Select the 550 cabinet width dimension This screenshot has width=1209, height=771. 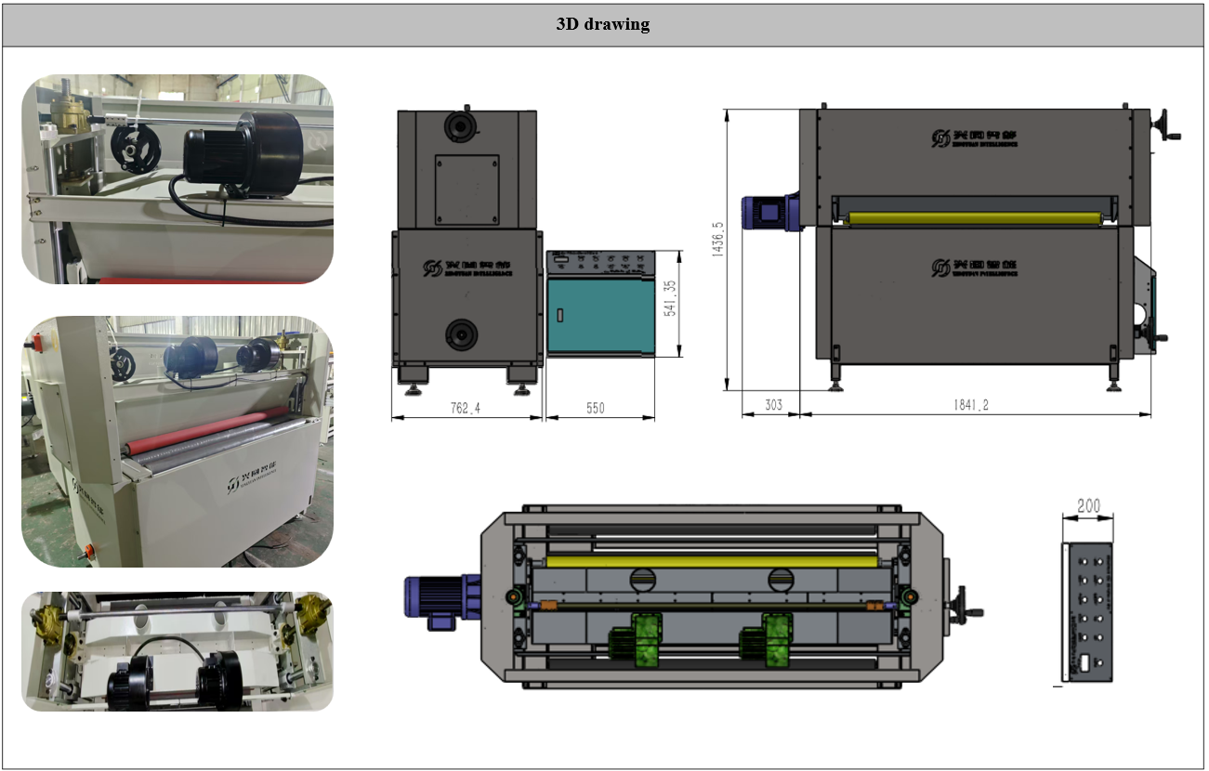coord(598,408)
